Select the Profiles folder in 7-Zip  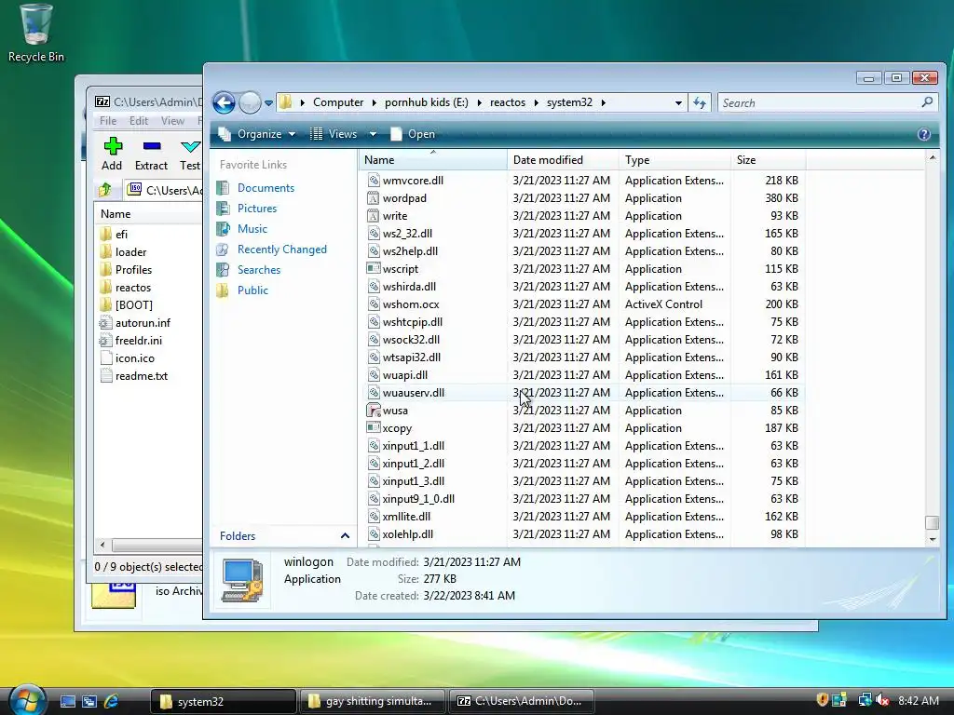pyautogui.click(x=126, y=269)
